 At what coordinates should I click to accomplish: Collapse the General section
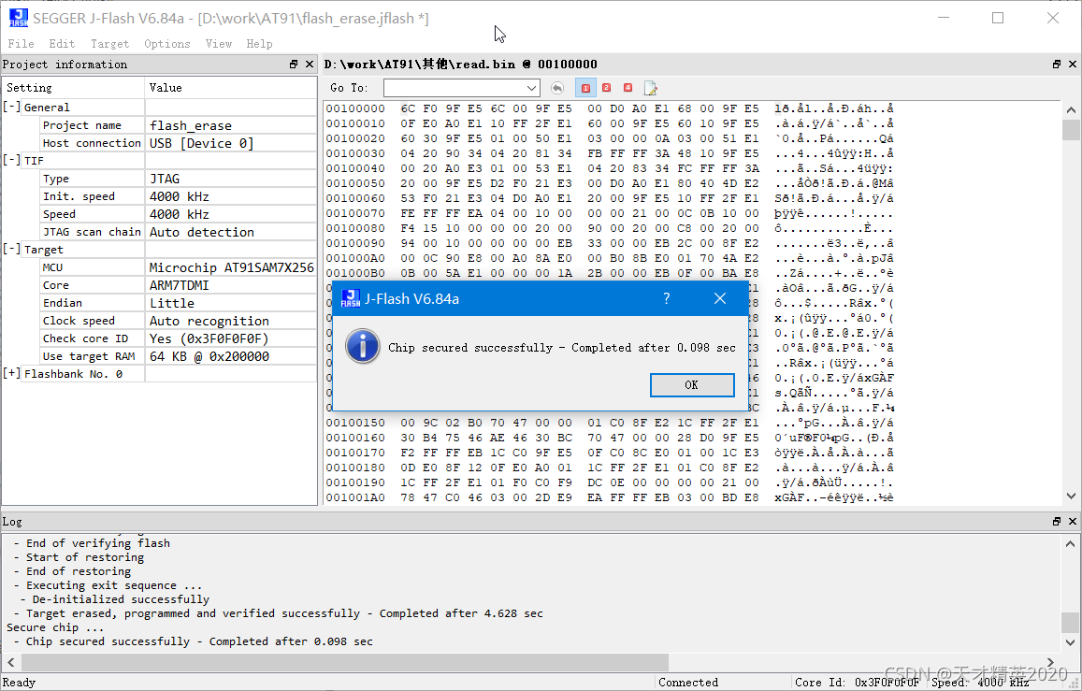pyautogui.click(x=12, y=107)
